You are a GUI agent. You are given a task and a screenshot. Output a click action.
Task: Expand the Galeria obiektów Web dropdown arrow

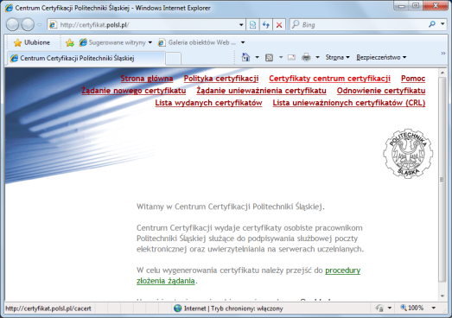click(243, 42)
